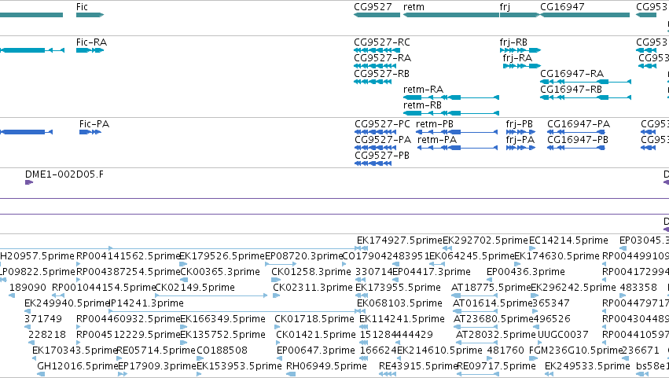The height and width of the screenshot is (378, 669).
Task: Click the CG16947 gene label in top track
Action: (x=562, y=7)
